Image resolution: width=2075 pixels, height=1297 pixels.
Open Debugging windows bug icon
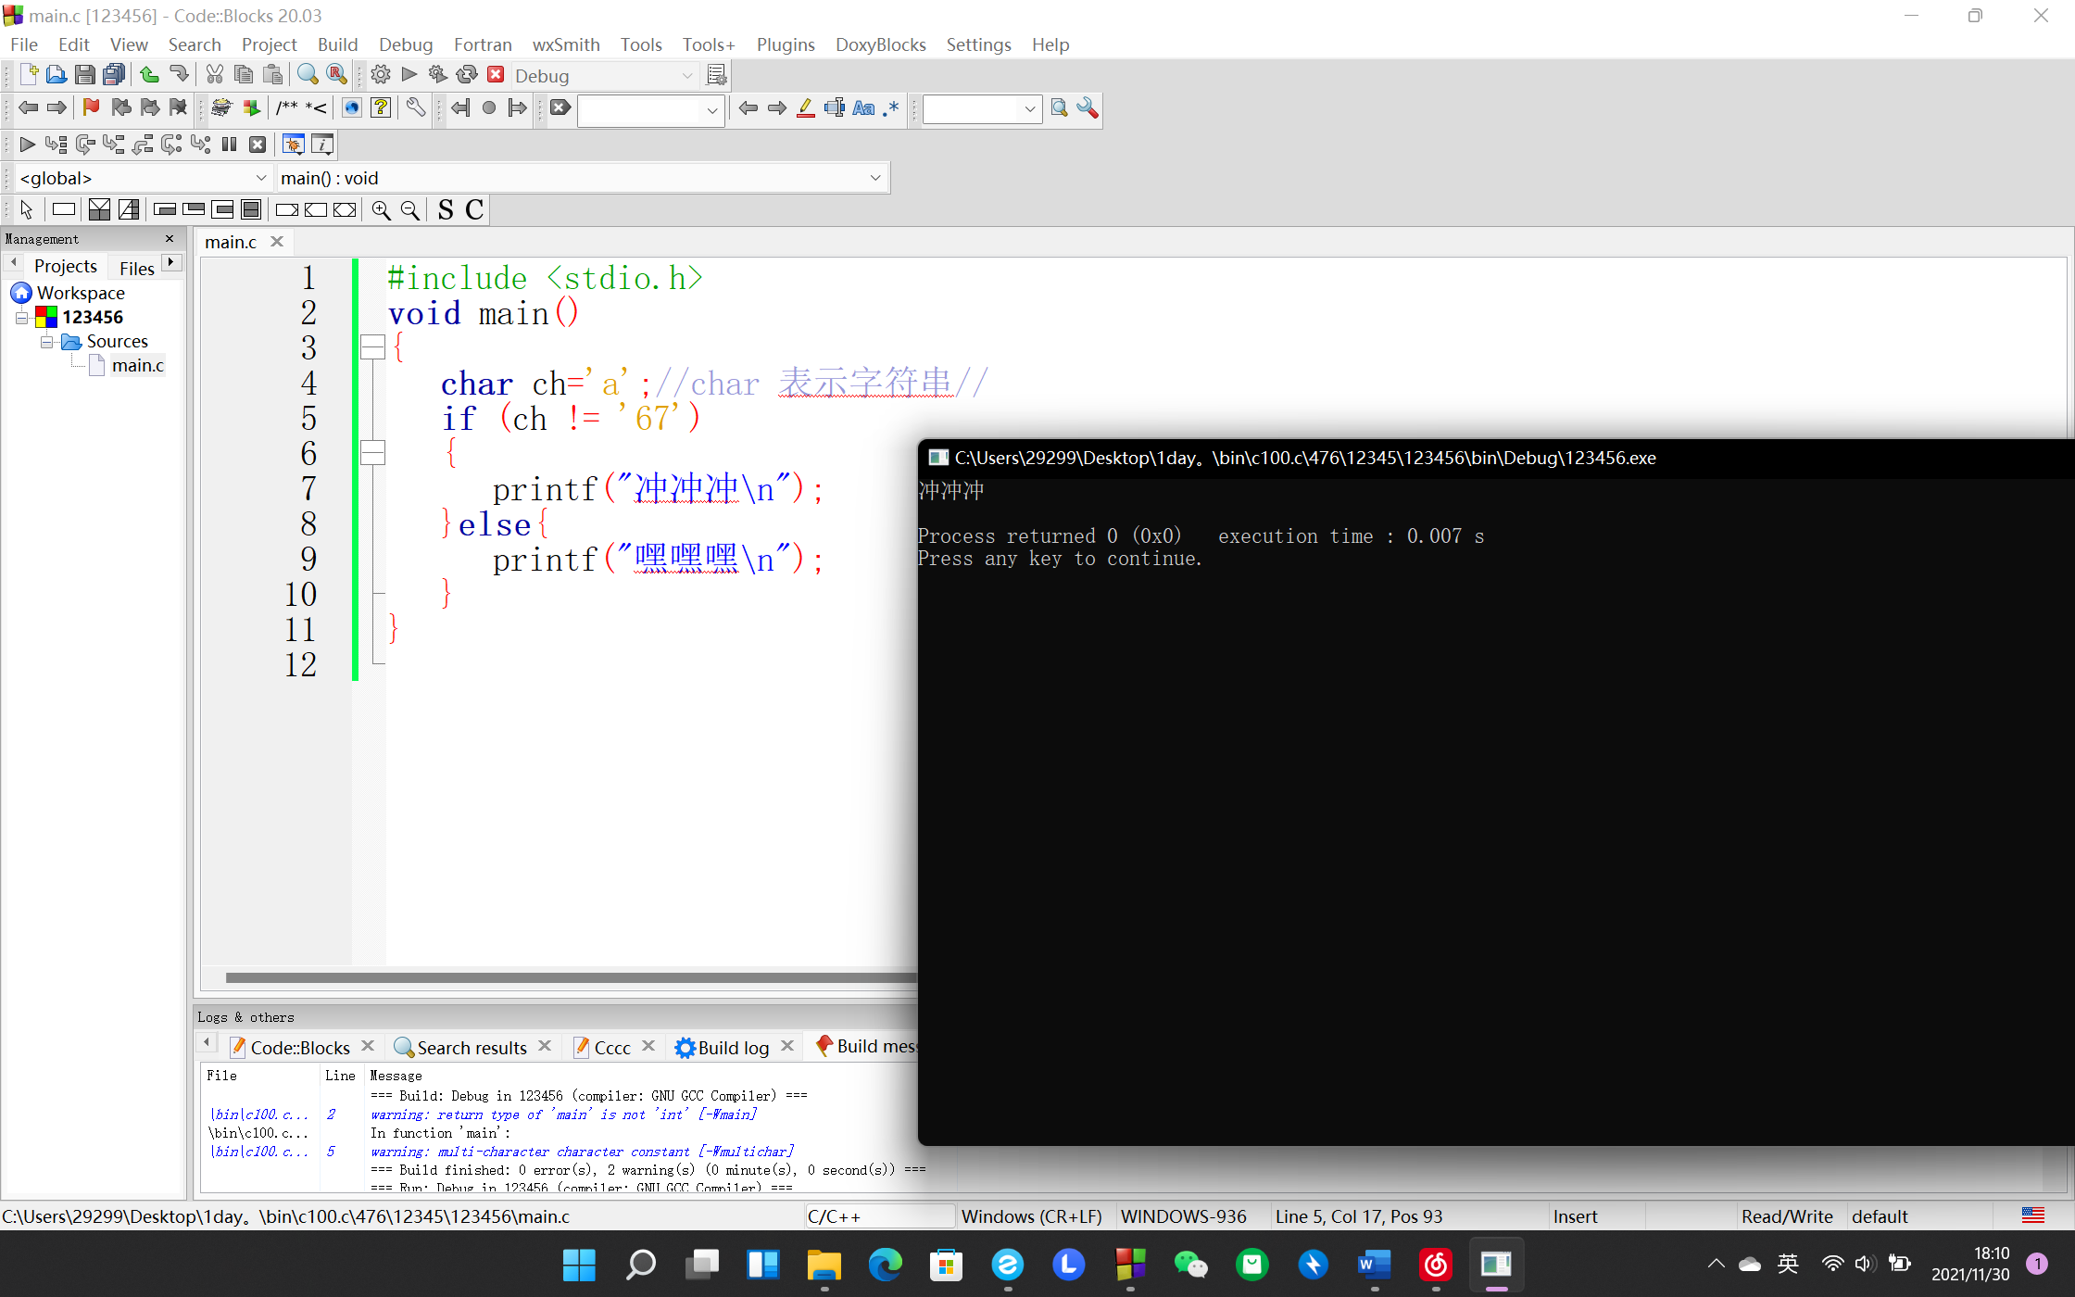click(293, 145)
